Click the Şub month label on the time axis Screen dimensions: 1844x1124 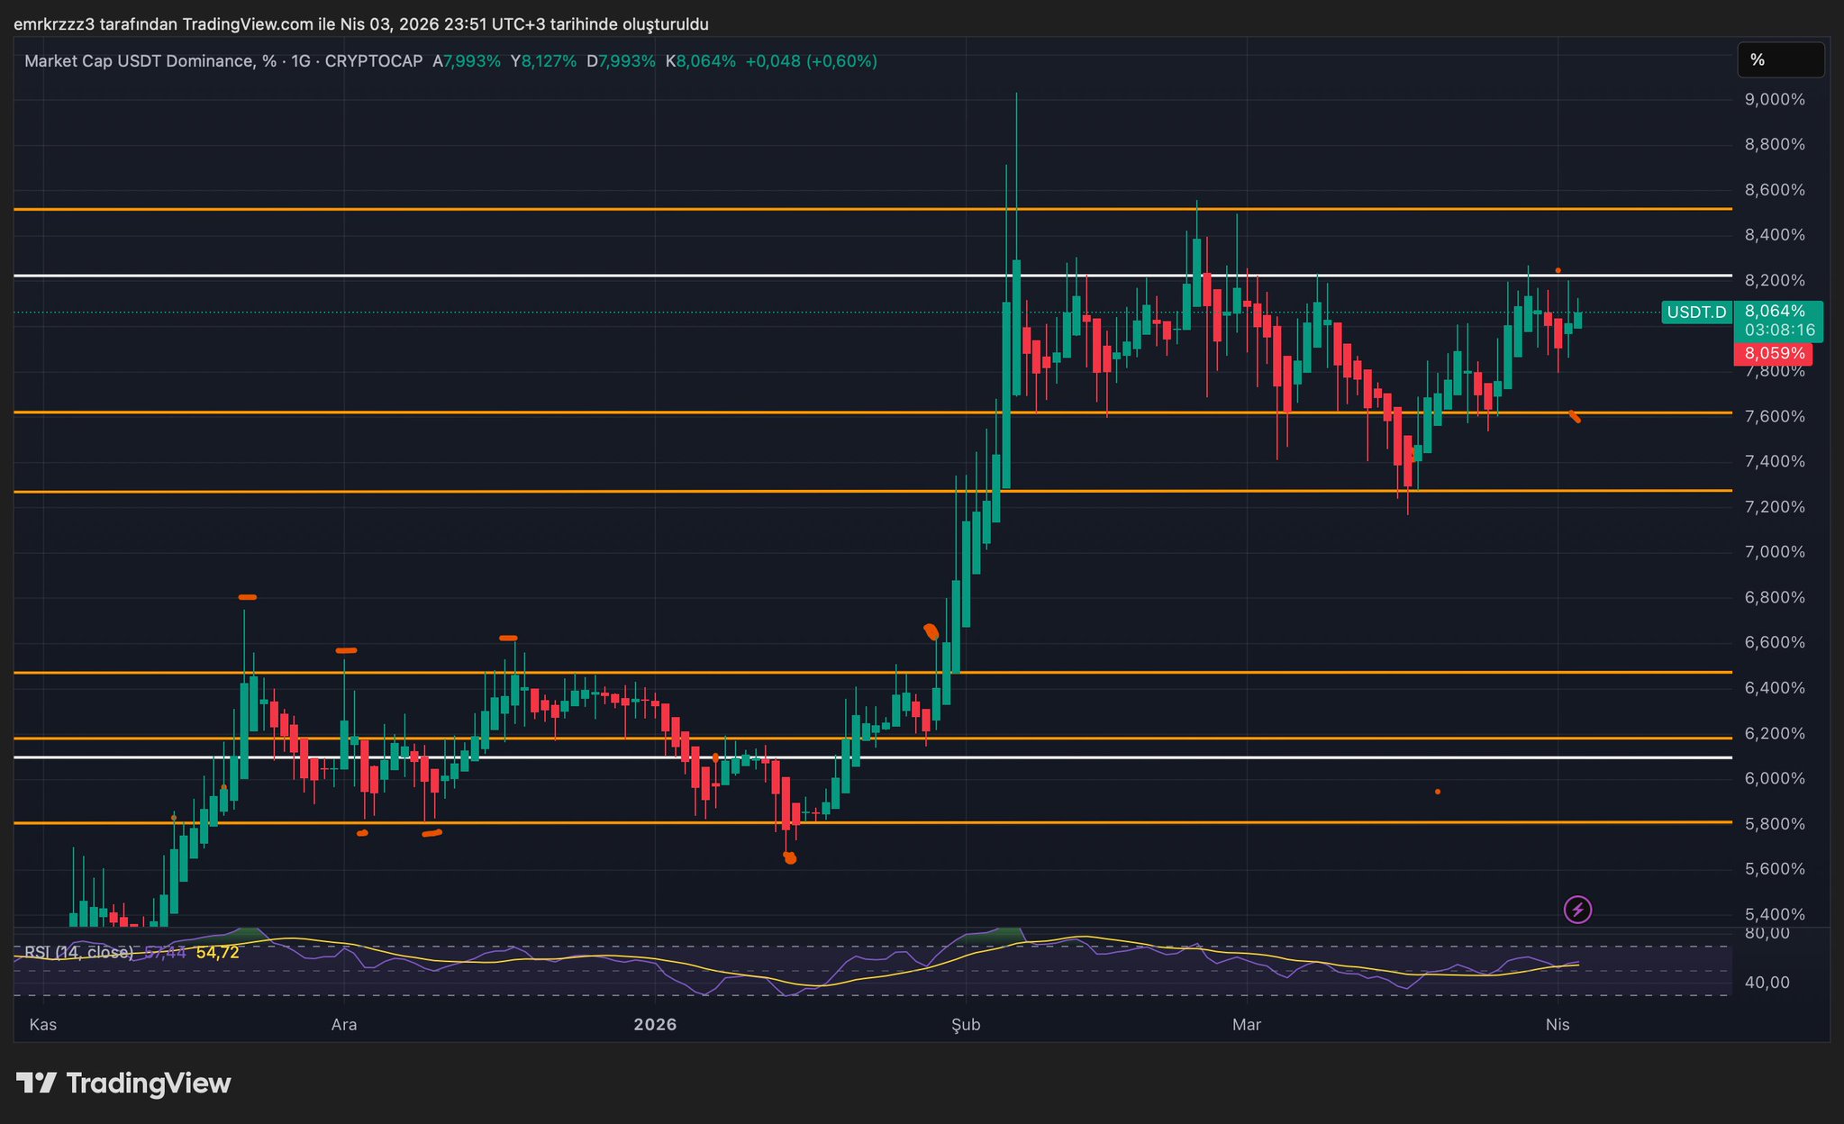click(967, 1025)
